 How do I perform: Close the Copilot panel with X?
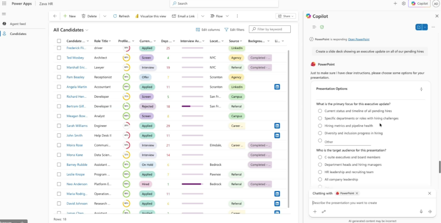(x=437, y=16)
